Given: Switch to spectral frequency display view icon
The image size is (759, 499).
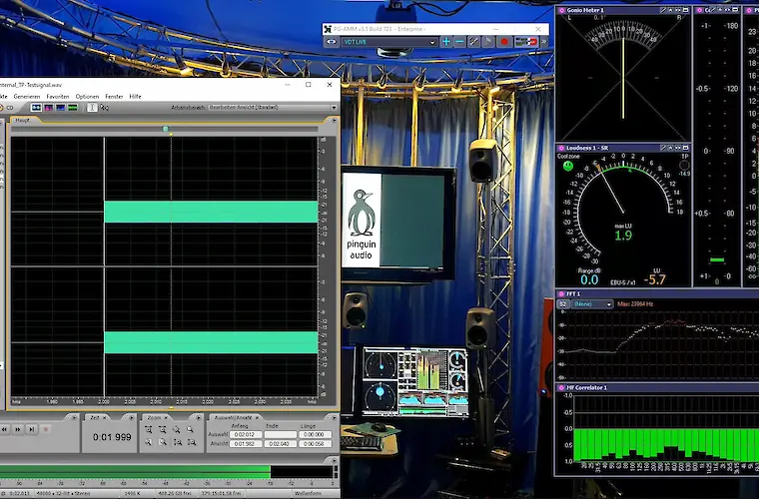Looking at the screenshot, I should tap(48, 107).
